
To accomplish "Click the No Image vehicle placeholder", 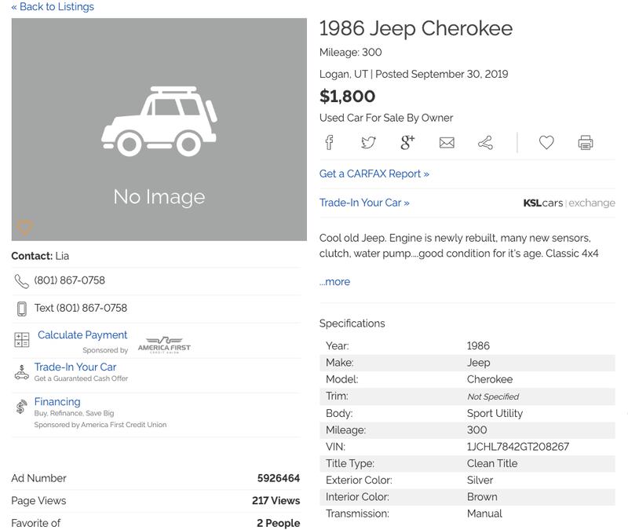I will 159,130.
